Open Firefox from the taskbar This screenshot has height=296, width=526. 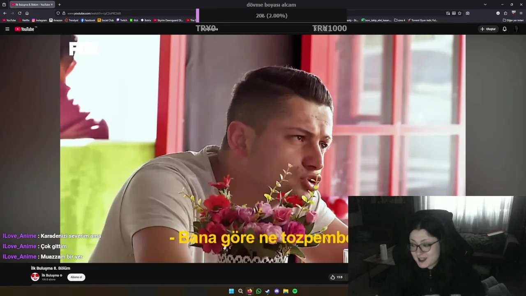pyautogui.click(x=249, y=291)
